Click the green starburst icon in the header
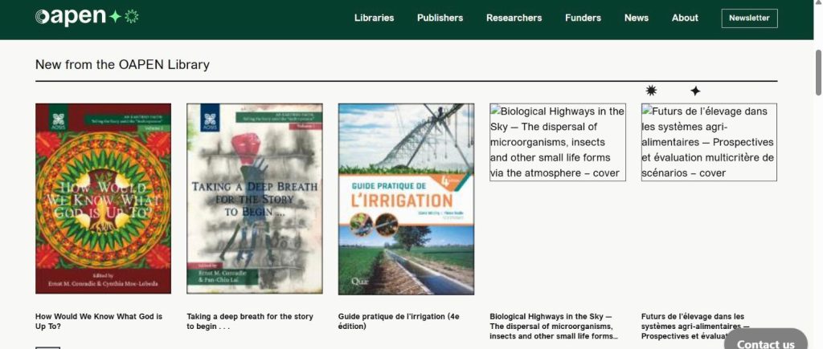 pyautogui.click(x=133, y=17)
